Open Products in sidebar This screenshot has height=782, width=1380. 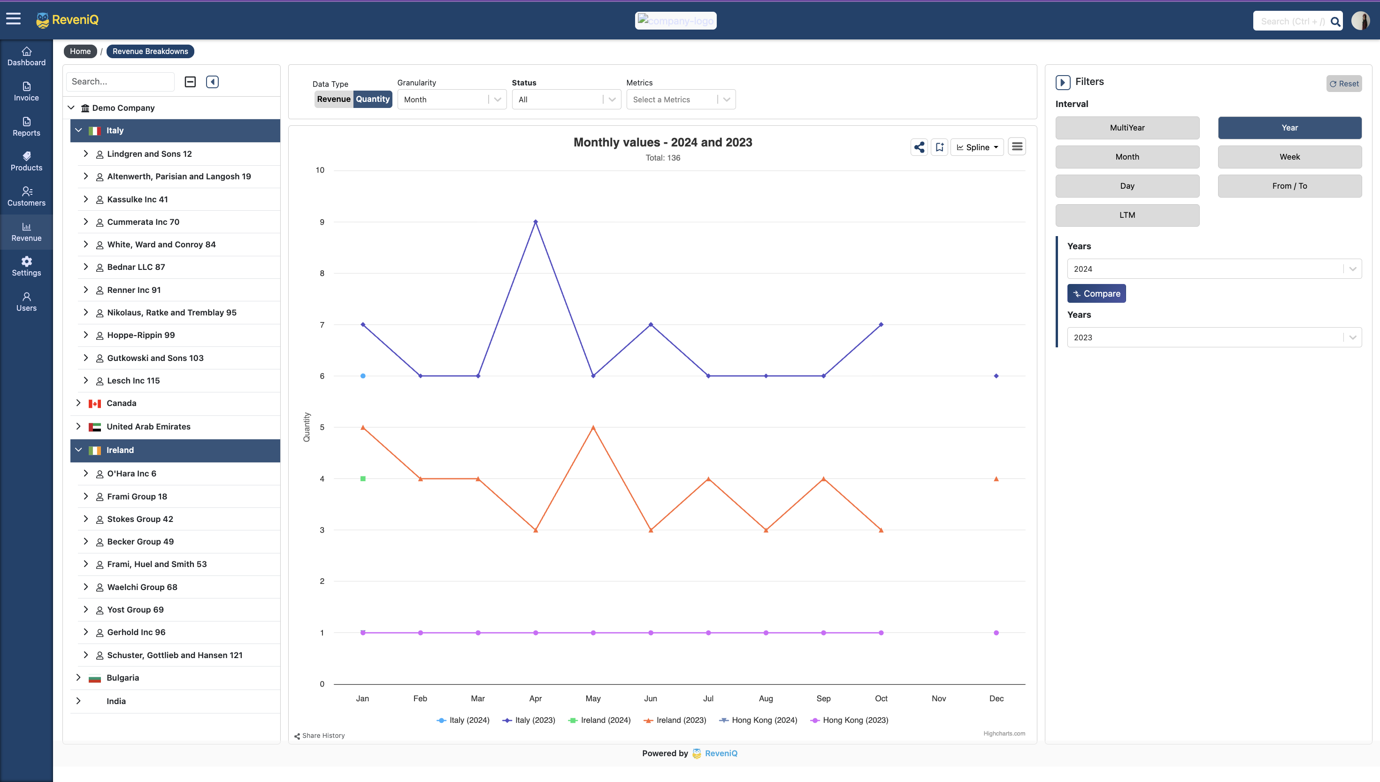point(26,161)
